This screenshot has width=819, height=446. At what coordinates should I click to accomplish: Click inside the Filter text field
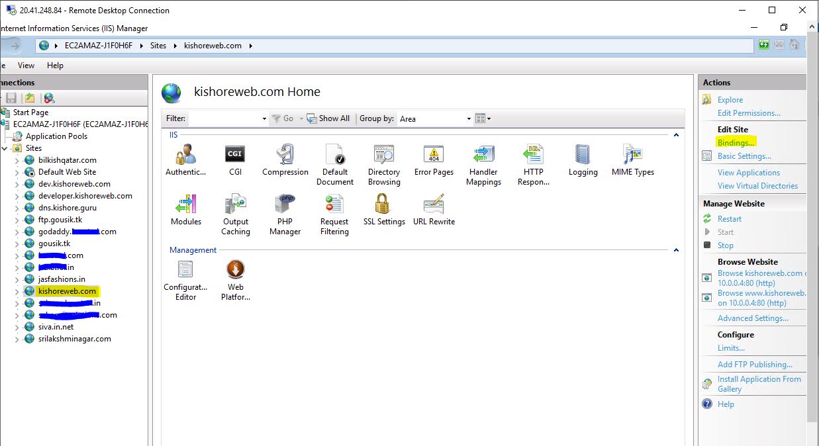coord(224,119)
